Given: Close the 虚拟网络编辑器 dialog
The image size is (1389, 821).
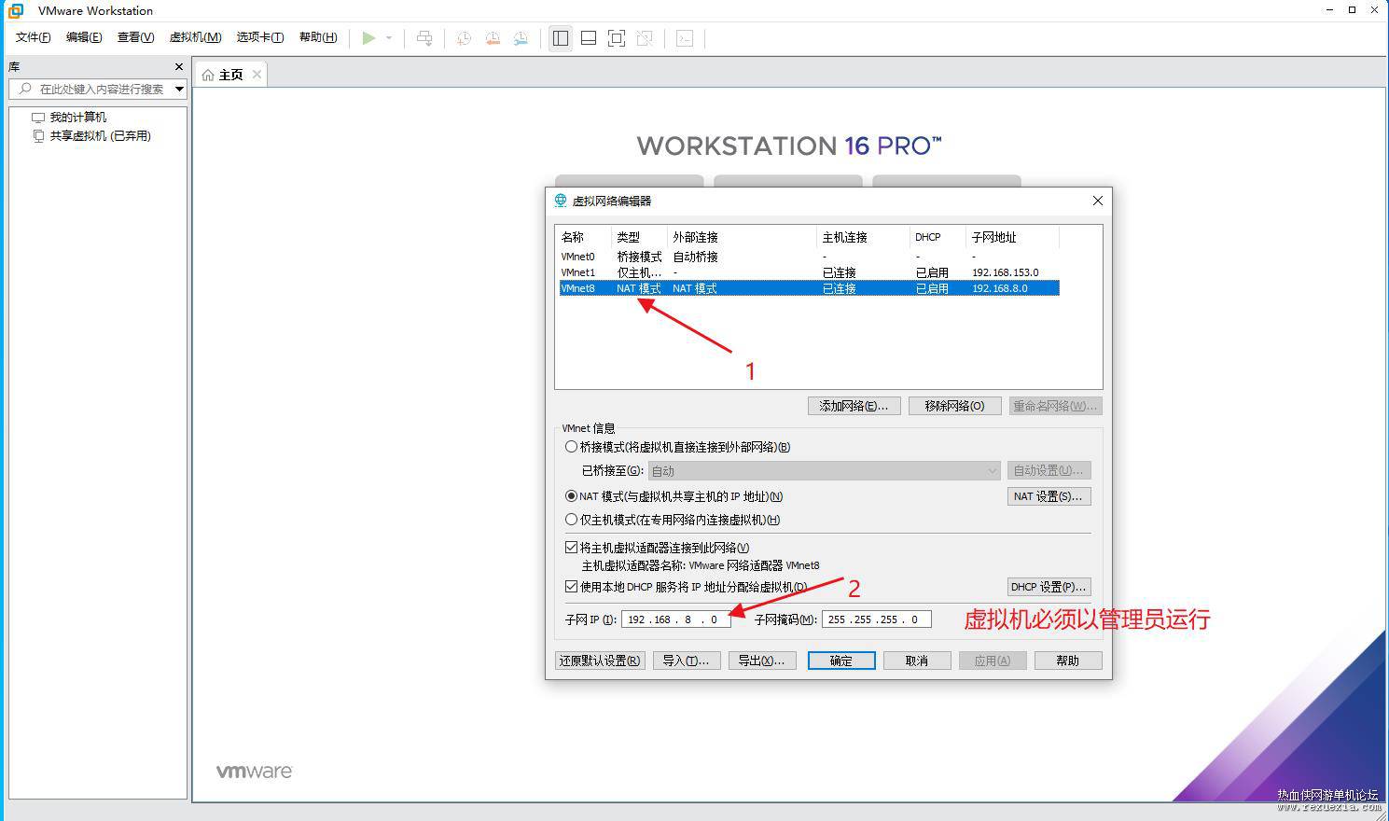Looking at the screenshot, I should point(1097,201).
